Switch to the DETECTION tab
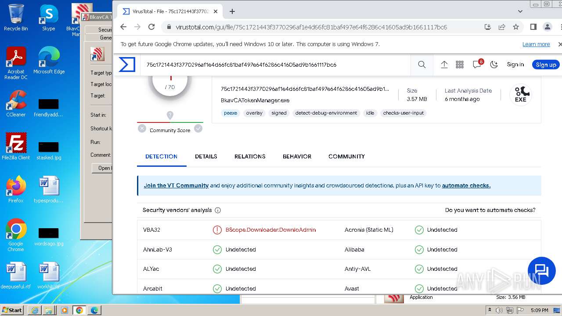The image size is (562, 316). click(162, 156)
